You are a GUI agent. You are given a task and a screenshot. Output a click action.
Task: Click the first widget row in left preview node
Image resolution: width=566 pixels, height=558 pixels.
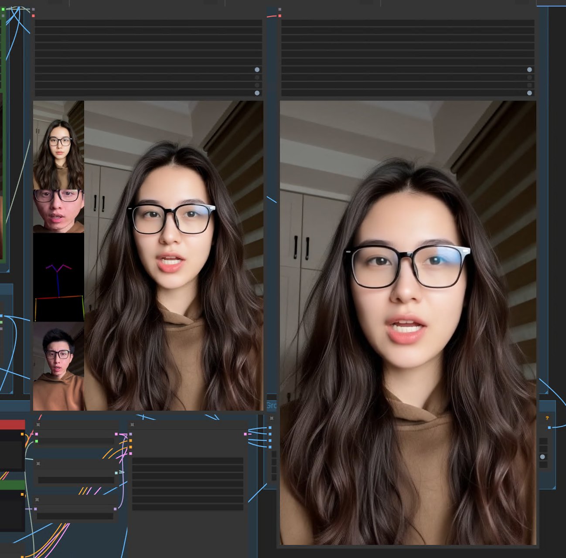coord(148,23)
